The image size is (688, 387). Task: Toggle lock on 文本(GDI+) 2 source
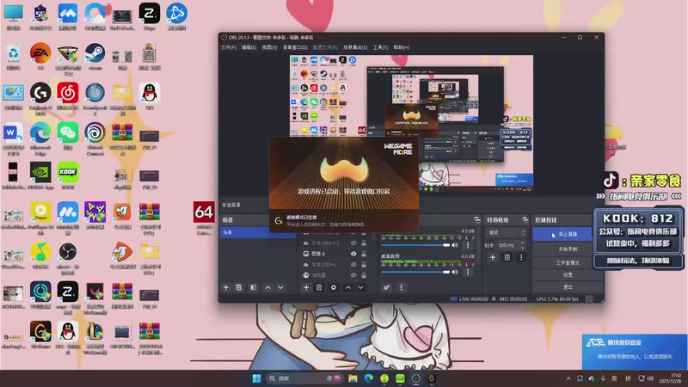[x=363, y=243]
